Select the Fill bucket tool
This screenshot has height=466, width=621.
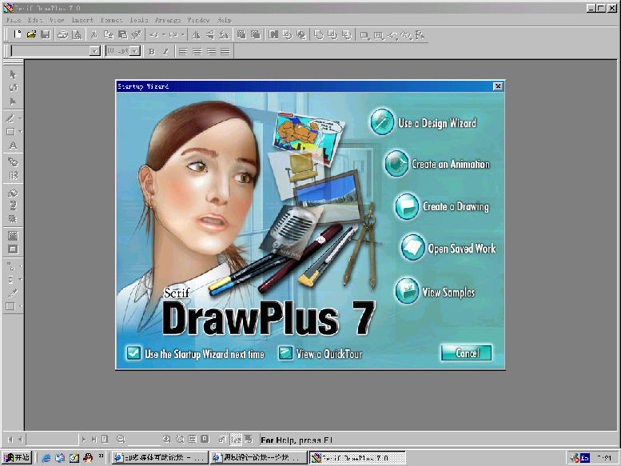click(x=13, y=193)
